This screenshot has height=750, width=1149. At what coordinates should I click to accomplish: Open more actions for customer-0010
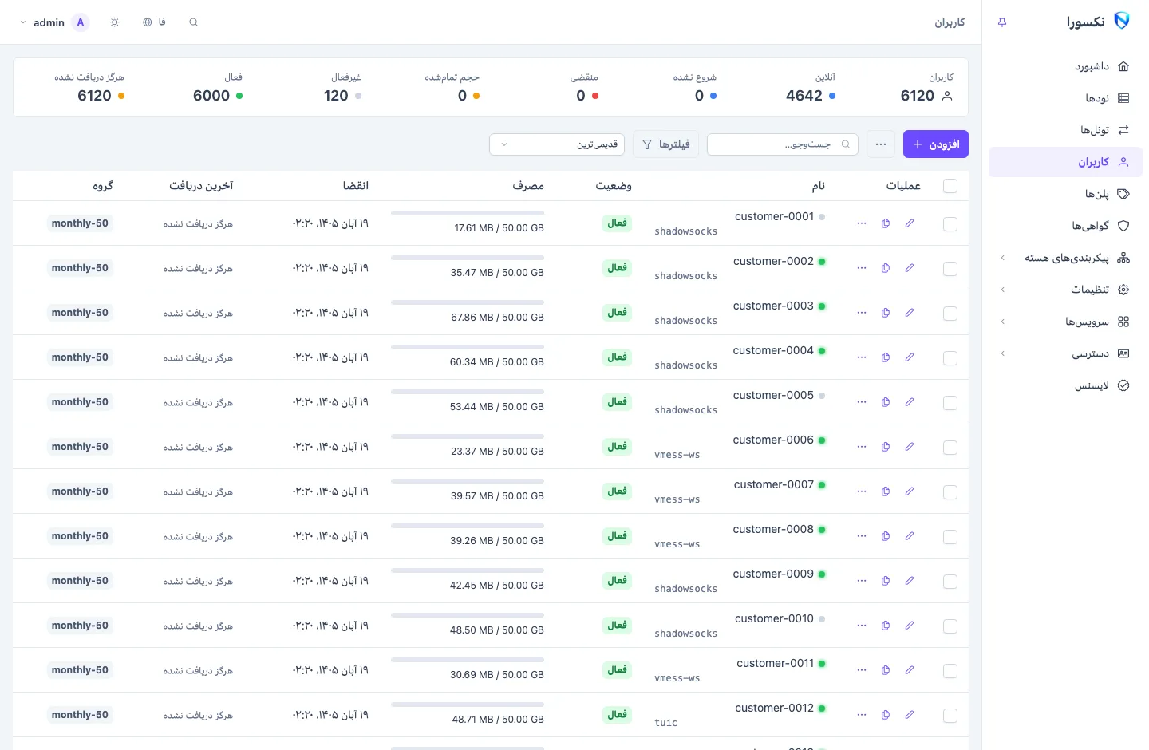[862, 626]
